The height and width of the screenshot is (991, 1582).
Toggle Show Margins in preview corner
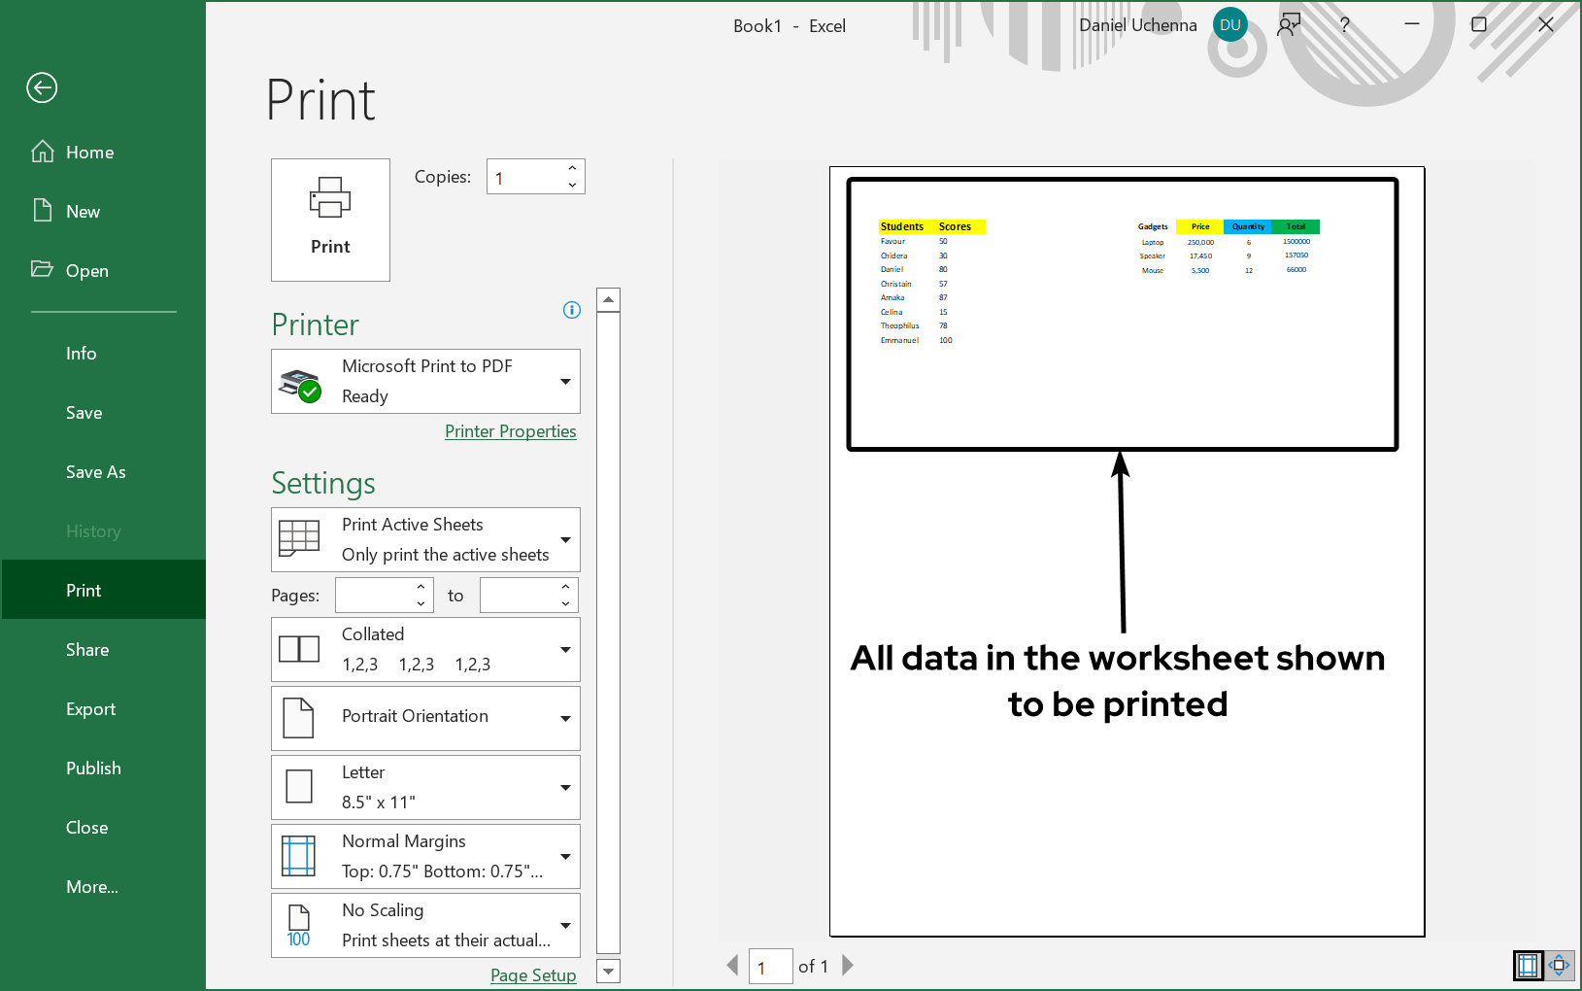(x=1528, y=965)
